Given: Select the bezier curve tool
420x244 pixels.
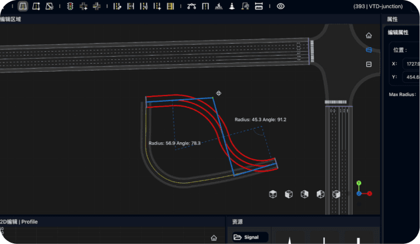Looking at the screenshot, I should [192, 6].
